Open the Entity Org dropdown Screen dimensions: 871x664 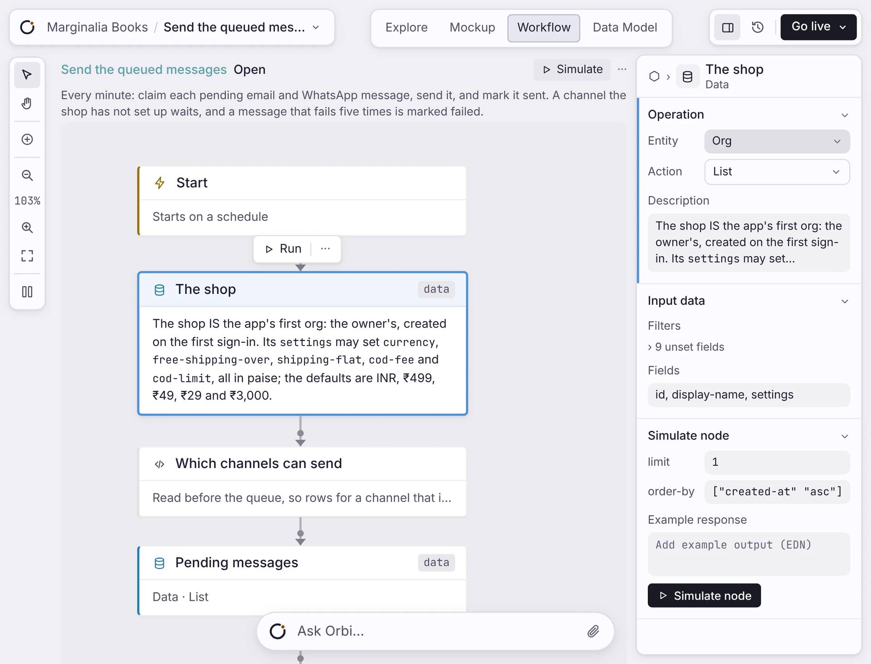(x=777, y=141)
